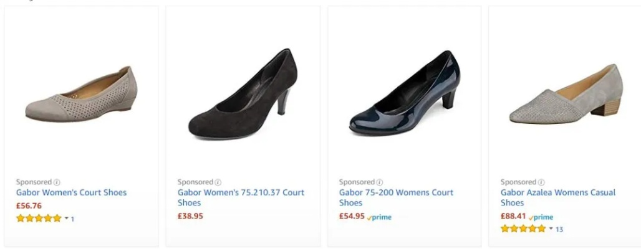The width and height of the screenshot is (641, 249).
Task: Open Gabor Women's Court Shoes link
Action: point(71,193)
